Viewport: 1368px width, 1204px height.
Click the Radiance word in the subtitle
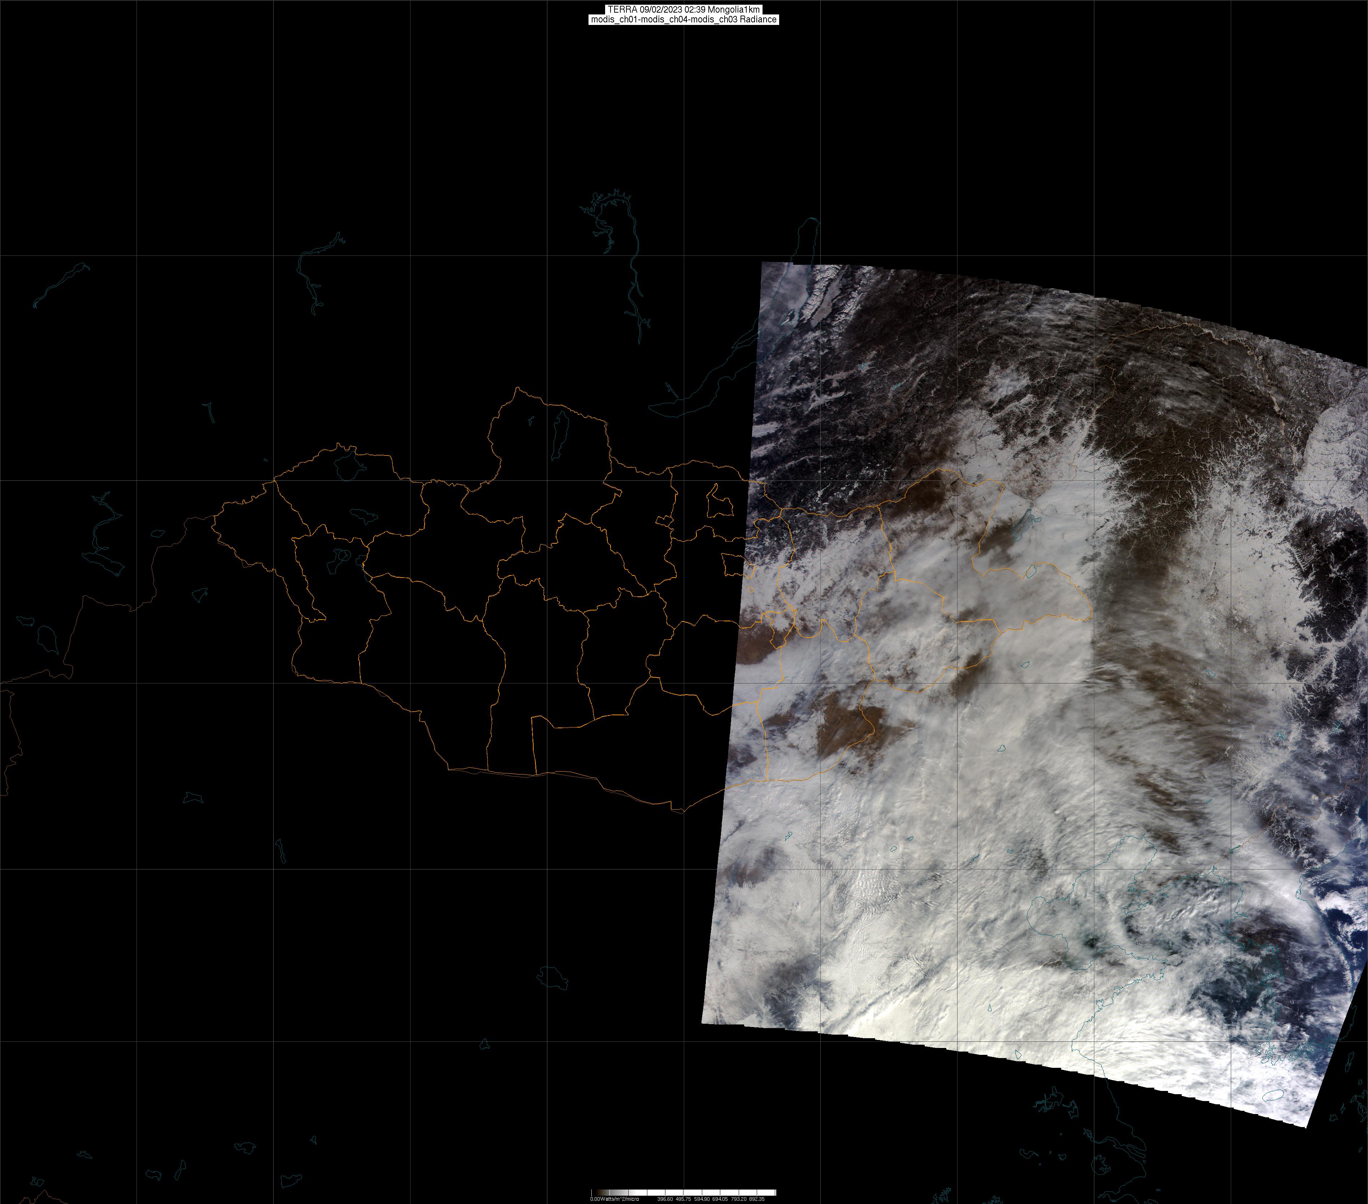[757, 20]
